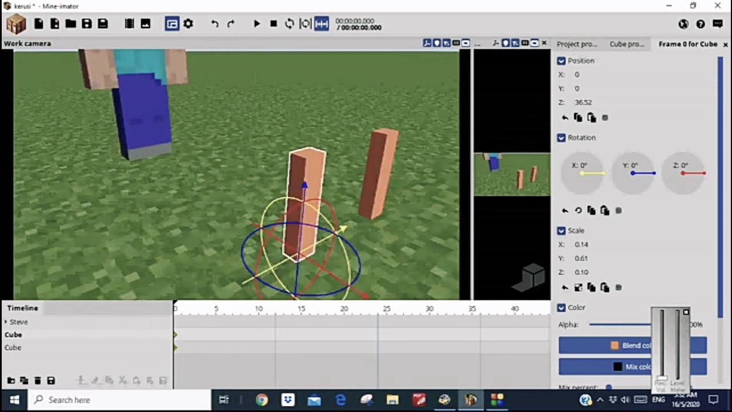Open help with the question mark icon
Image resolution: width=732 pixels, height=412 pixels.
pos(701,24)
